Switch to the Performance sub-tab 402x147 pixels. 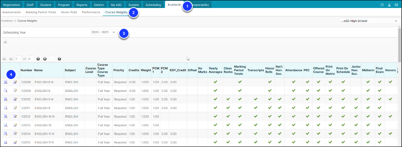(91, 12)
